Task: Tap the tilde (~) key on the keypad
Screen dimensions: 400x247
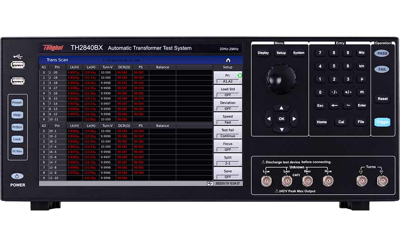Action: pos(348,105)
